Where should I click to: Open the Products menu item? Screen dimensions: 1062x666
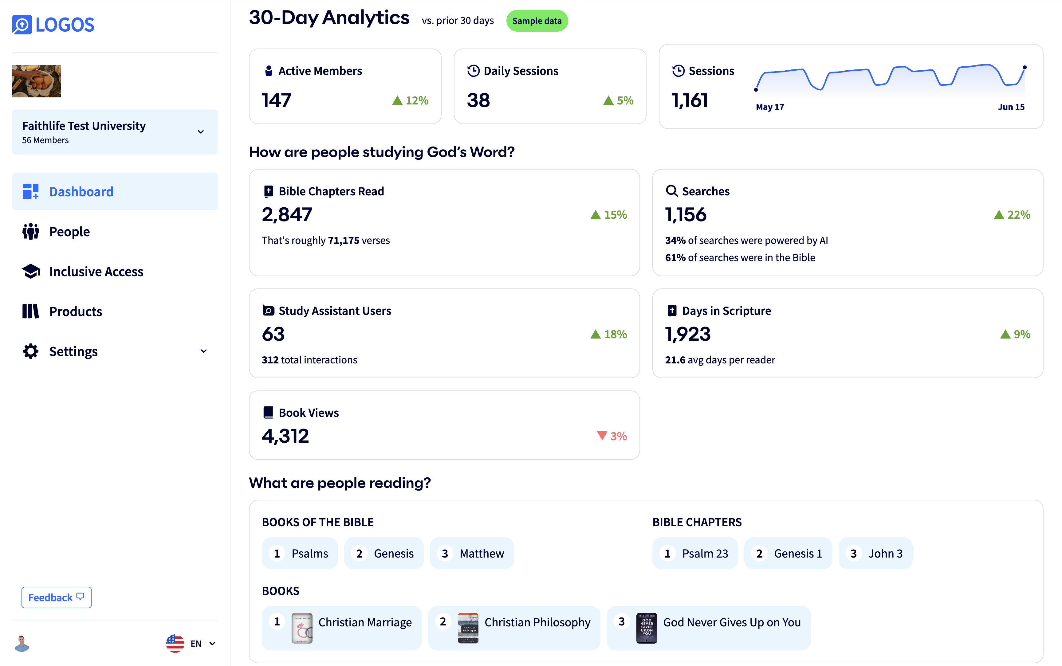coord(115,311)
